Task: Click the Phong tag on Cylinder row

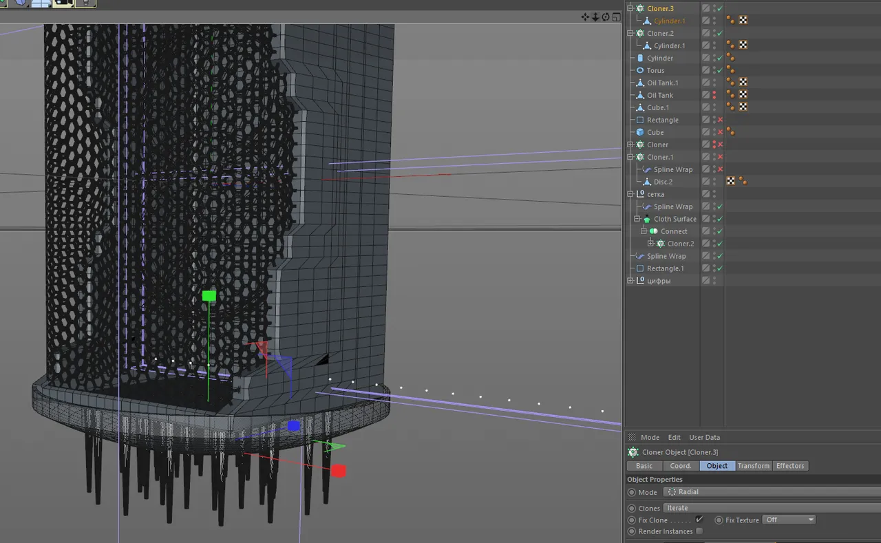Action: click(731, 58)
